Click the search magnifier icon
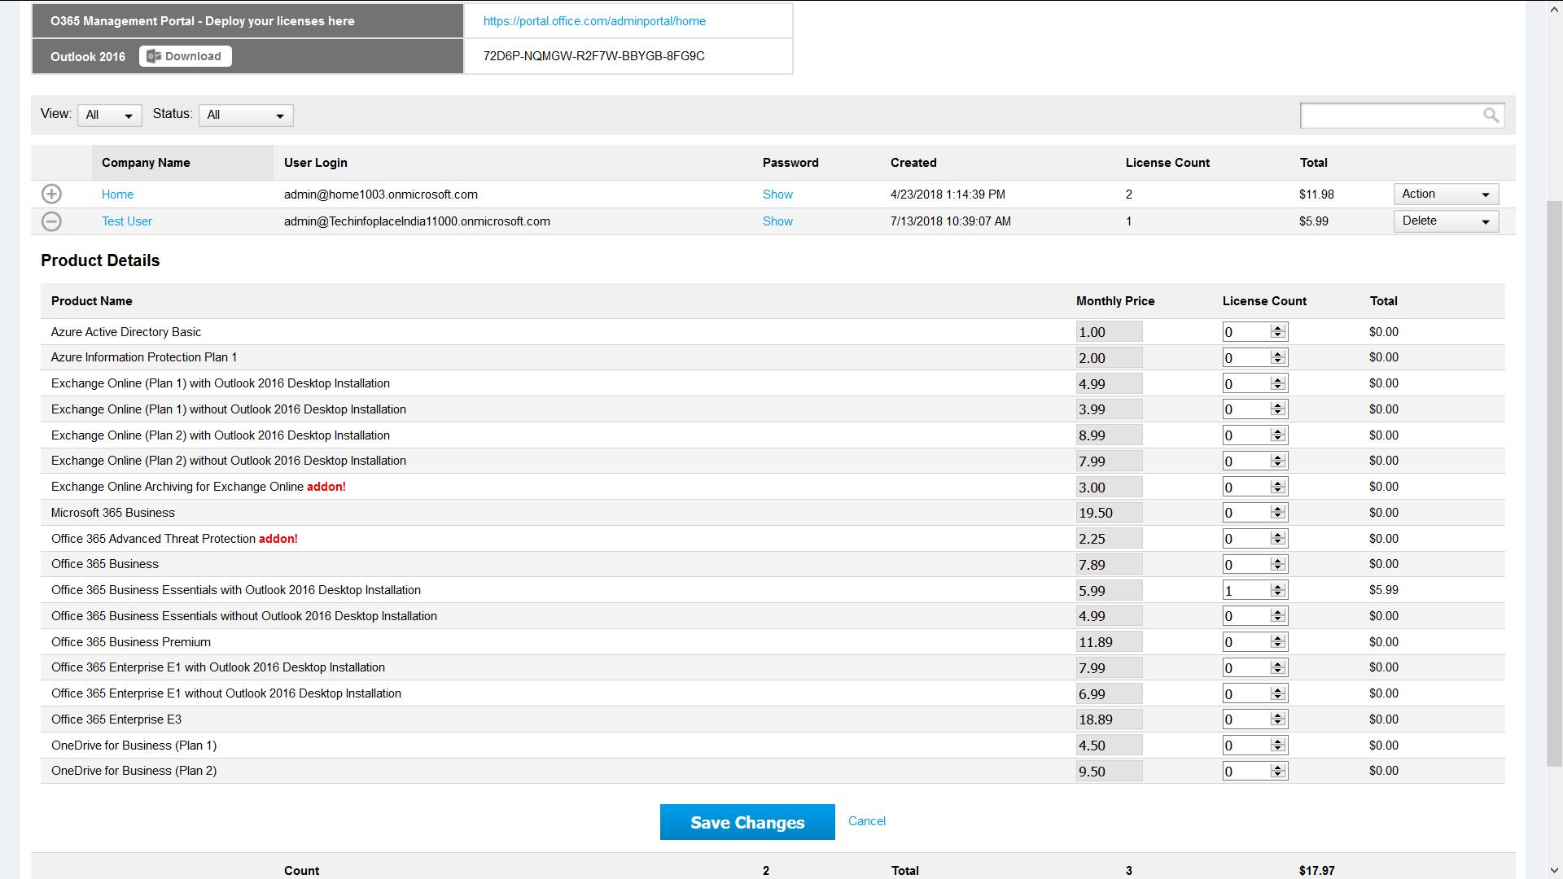This screenshot has width=1563, height=879. click(1491, 116)
